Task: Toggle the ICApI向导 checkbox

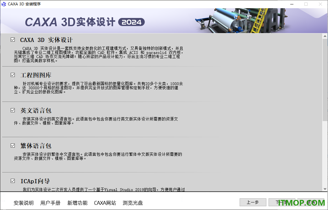Action: (13, 181)
